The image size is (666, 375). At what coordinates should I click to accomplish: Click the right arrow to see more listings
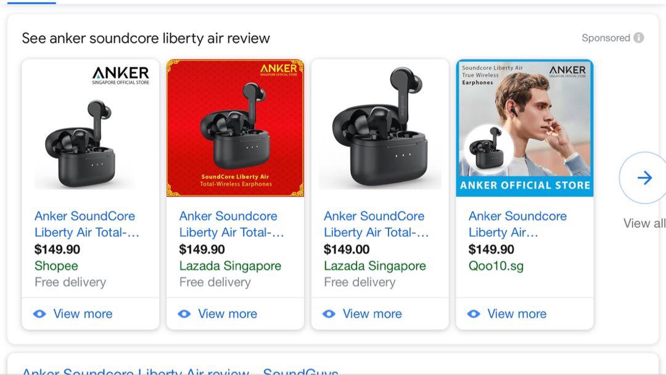(x=643, y=178)
